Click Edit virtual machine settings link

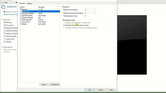11,14
